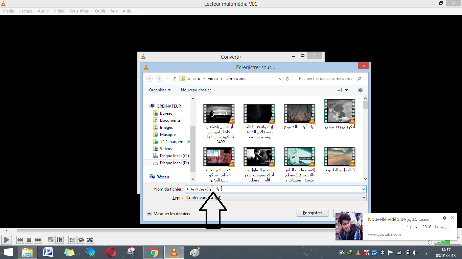Open the Lecture menu

pos(26,11)
